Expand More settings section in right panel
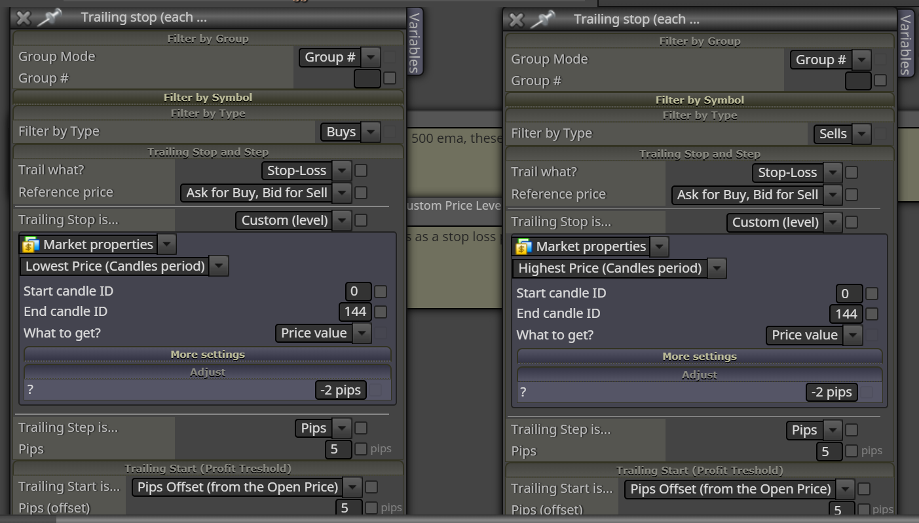Viewport: 919px width, 523px height. (x=700, y=357)
